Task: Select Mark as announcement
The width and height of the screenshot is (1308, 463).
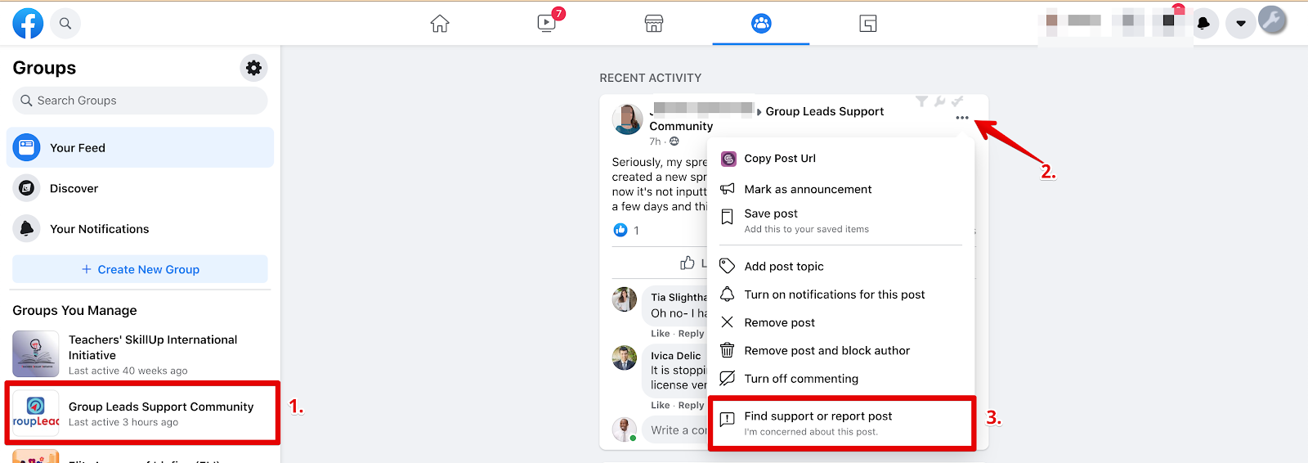Action: 841,189
